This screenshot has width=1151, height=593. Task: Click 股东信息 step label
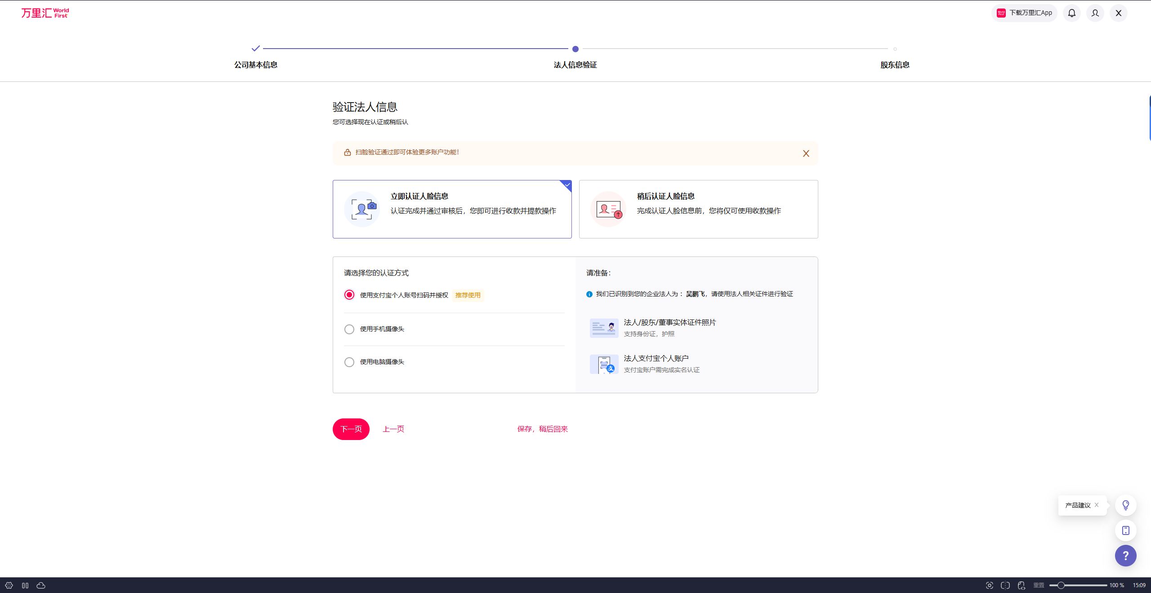pyautogui.click(x=895, y=65)
